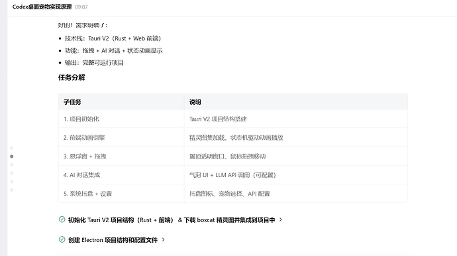Click the green check icon beside 初始化 Tauri V2

pos(62,220)
